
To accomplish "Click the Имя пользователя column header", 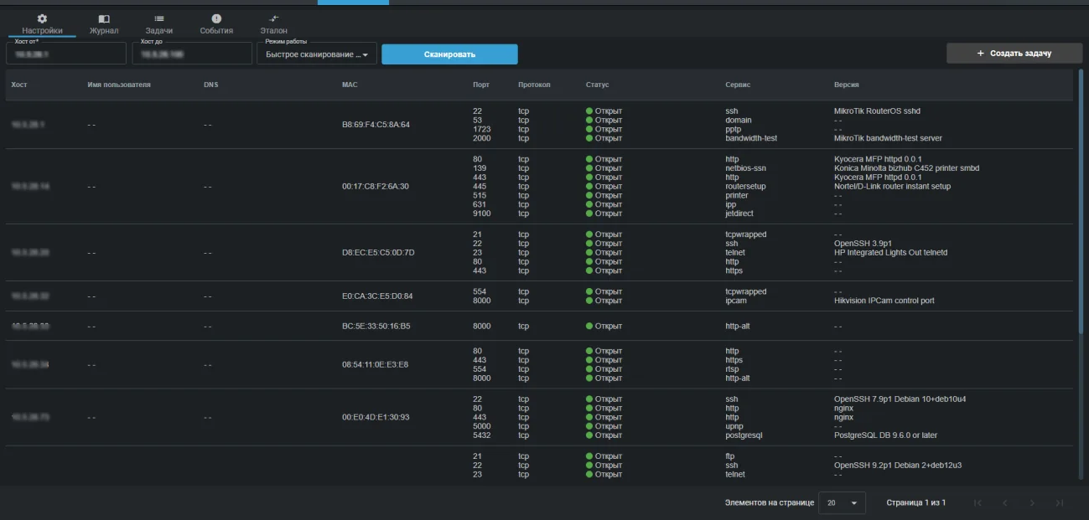I will (x=119, y=85).
